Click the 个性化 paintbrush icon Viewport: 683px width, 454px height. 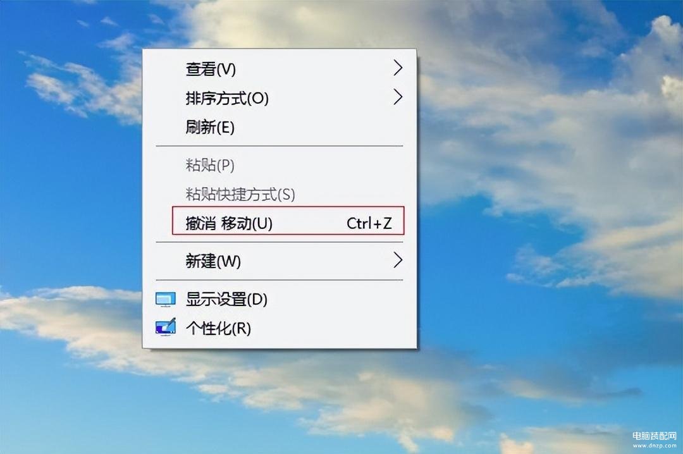click(166, 327)
